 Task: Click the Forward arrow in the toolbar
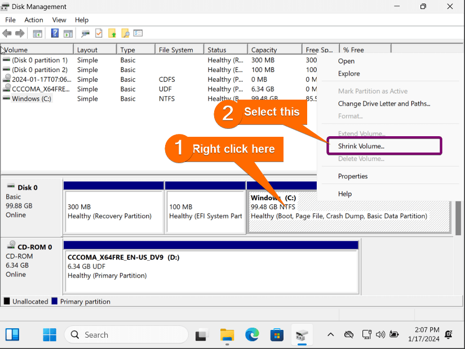point(20,33)
